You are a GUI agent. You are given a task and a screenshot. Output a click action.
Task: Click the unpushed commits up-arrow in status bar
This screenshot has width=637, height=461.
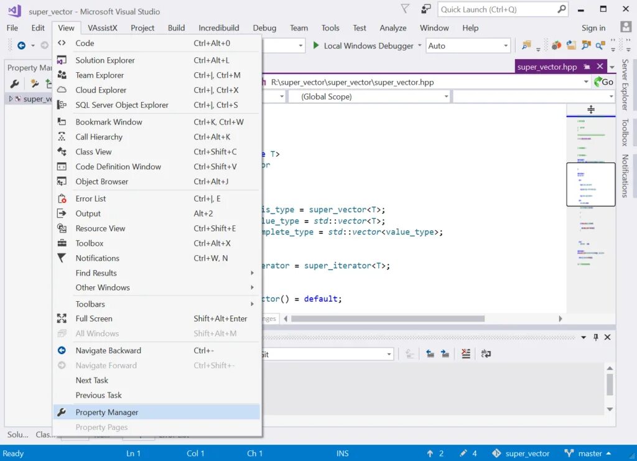(430, 454)
